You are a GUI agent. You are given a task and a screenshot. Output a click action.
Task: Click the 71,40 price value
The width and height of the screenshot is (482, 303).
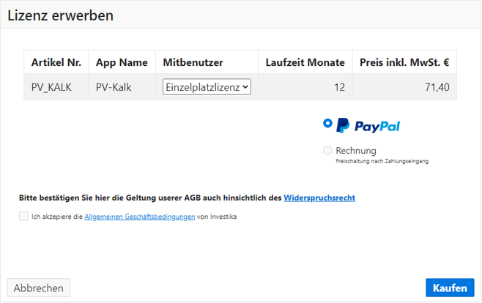[437, 88]
